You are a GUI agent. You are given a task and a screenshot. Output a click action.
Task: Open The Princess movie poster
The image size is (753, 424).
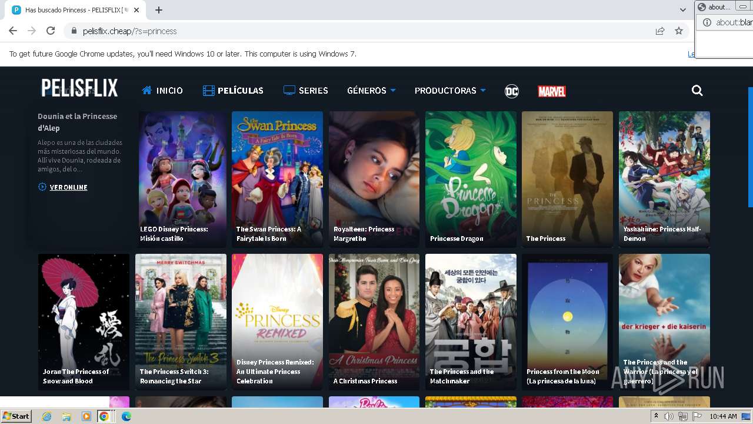pos(567,179)
